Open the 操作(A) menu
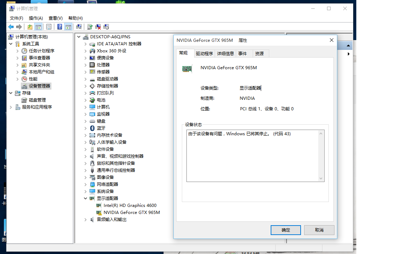 36,18
